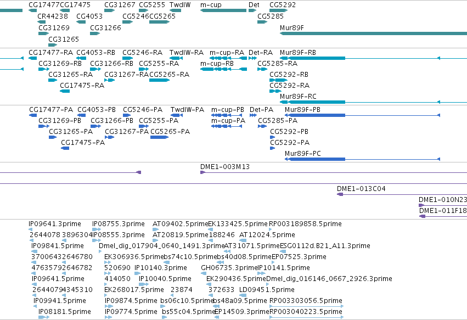Click the Mur89F gene label
Viewport: 467px width, 320px height.
[292, 27]
